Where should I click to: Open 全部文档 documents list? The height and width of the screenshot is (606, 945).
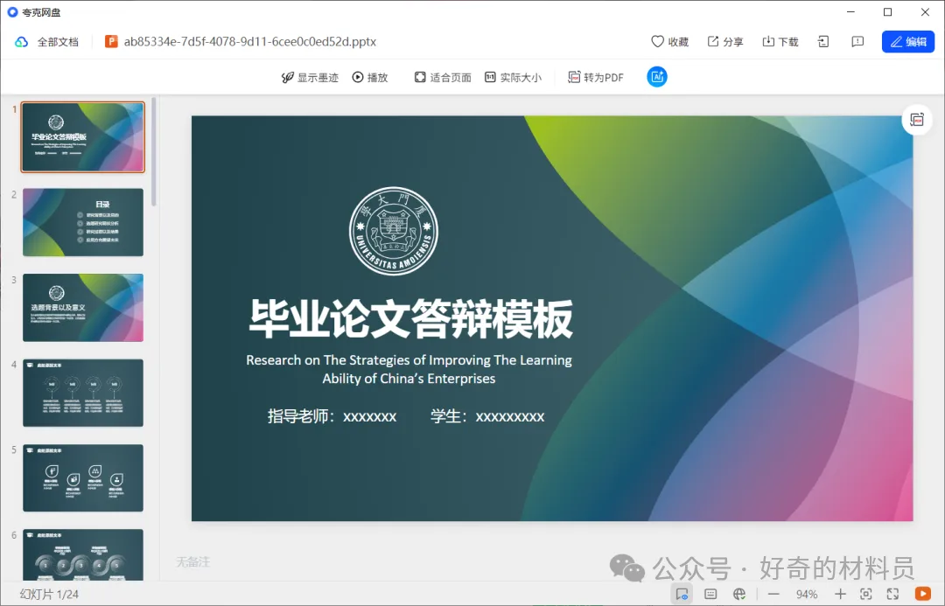tap(58, 42)
